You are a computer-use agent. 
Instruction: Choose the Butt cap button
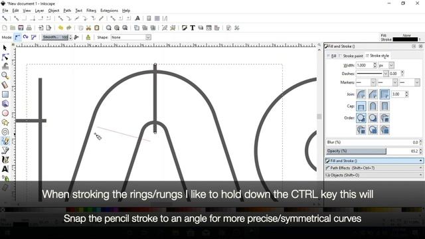click(x=361, y=106)
